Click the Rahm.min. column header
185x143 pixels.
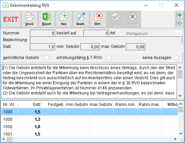(125, 105)
